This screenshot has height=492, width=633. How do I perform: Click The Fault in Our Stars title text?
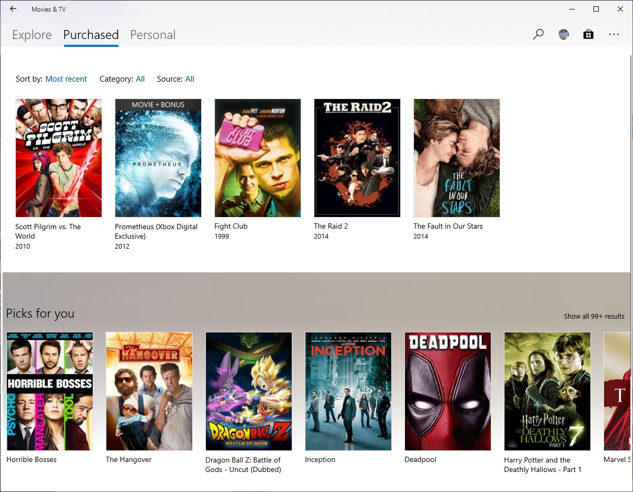click(x=448, y=226)
